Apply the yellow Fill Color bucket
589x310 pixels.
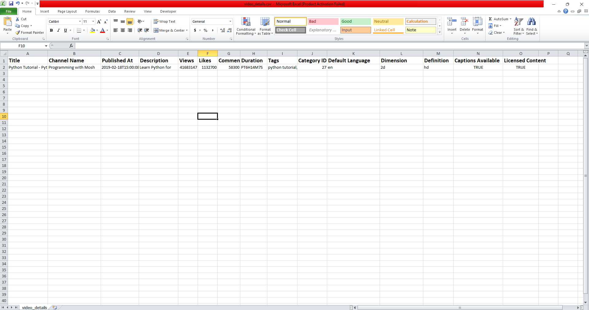pyautogui.click(x=92, y=30)
